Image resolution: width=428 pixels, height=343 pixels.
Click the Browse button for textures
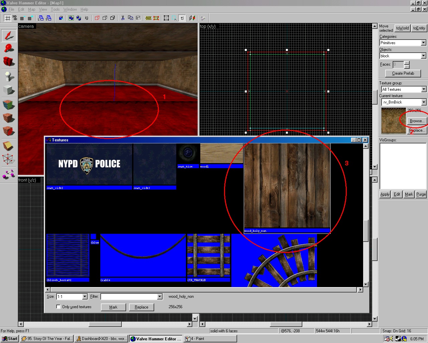tap(416, 121)
